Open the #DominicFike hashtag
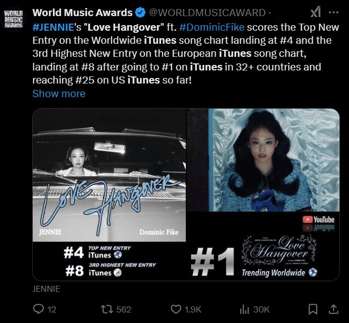349x323 pixels. pyautogui.click(x=212, y=27)
